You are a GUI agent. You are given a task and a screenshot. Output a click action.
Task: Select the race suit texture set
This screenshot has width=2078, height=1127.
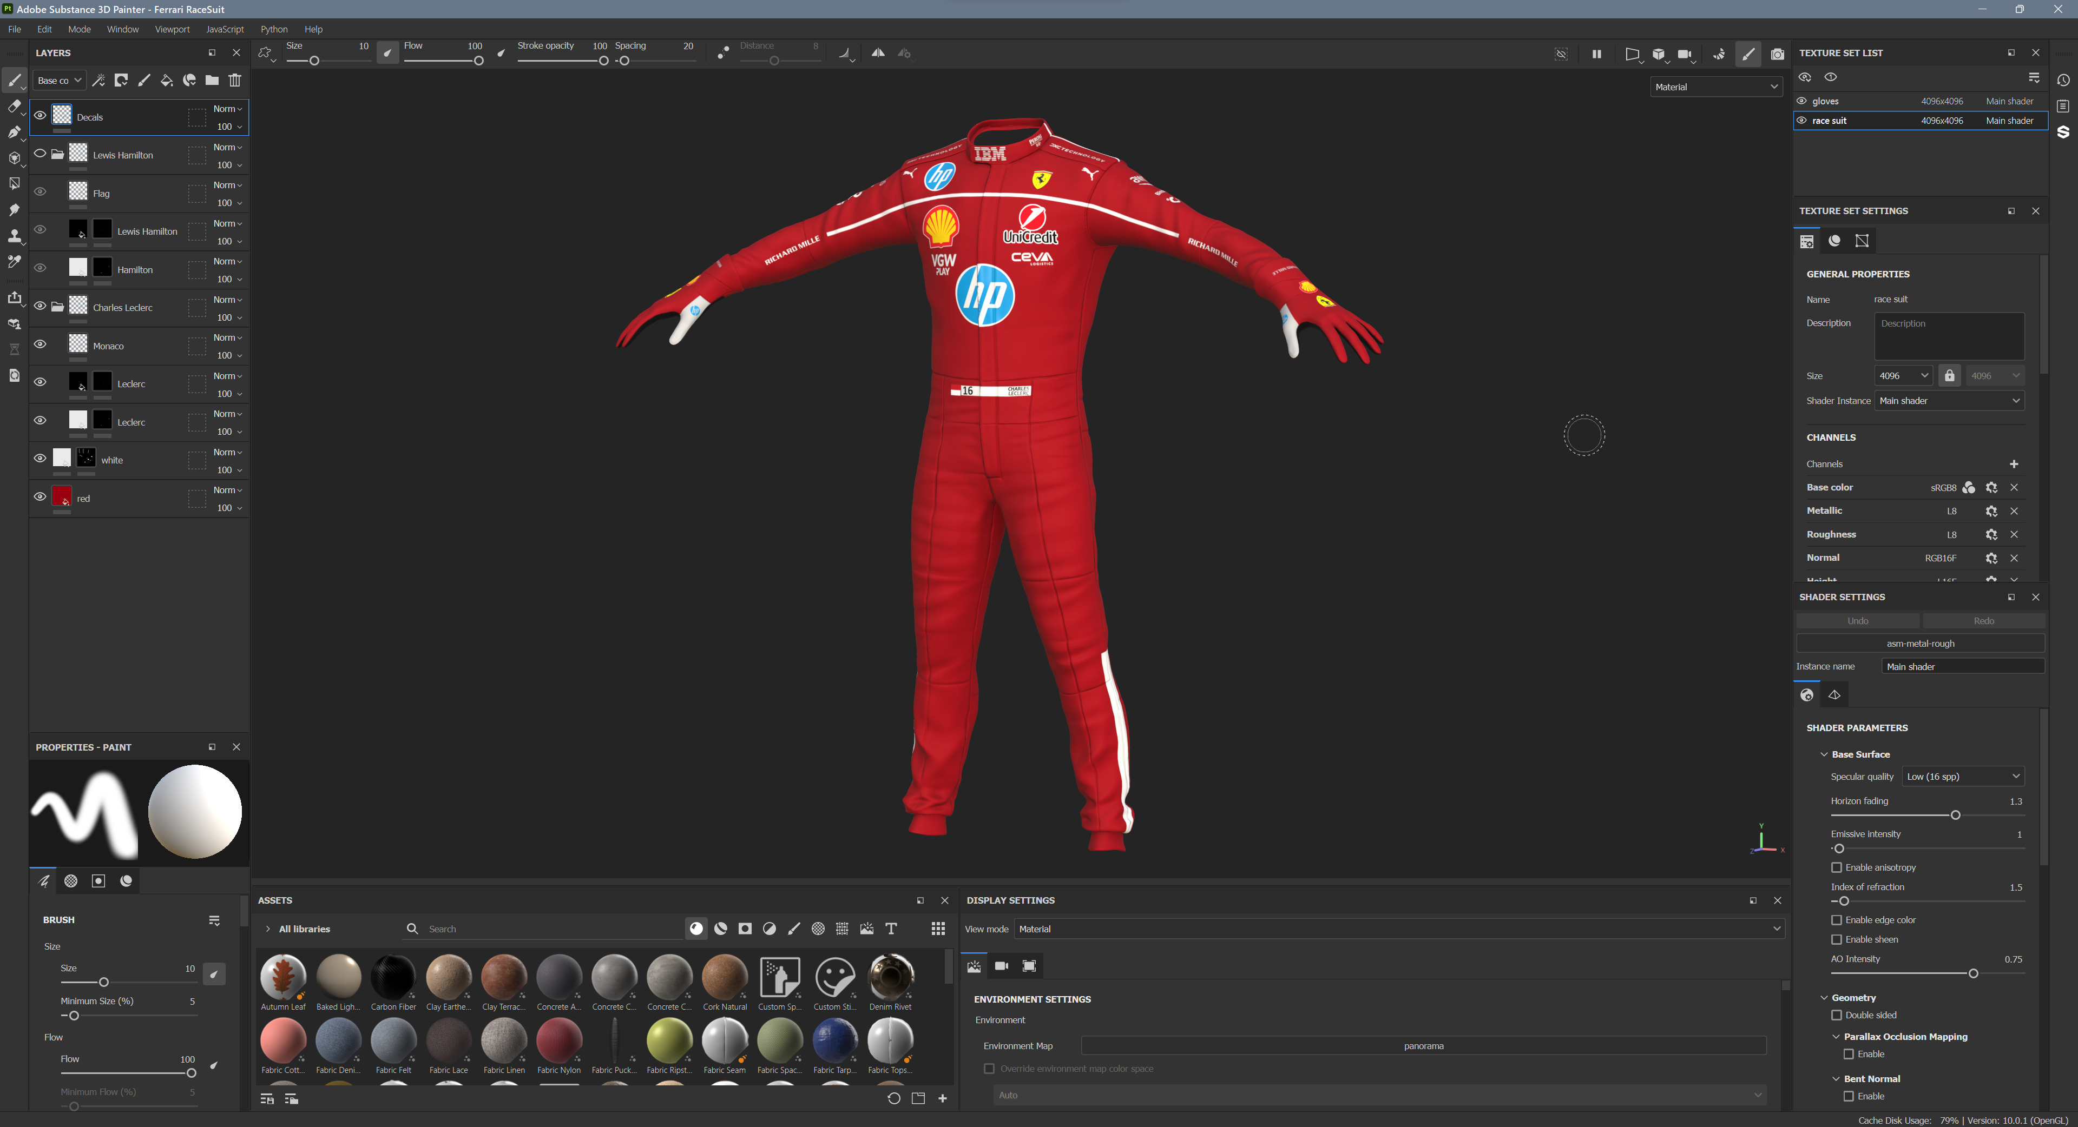click(x=1920, y=120)
